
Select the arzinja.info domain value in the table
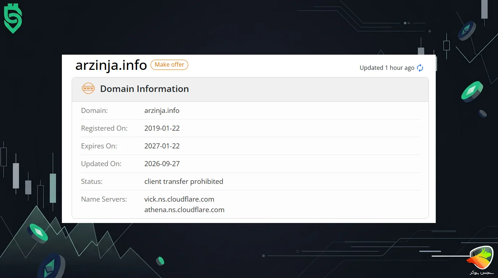pyautogui.click(x=162, y=110)
